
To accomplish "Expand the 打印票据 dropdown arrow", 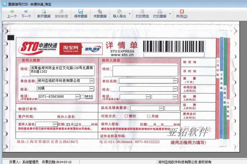I will coord(170,14).
